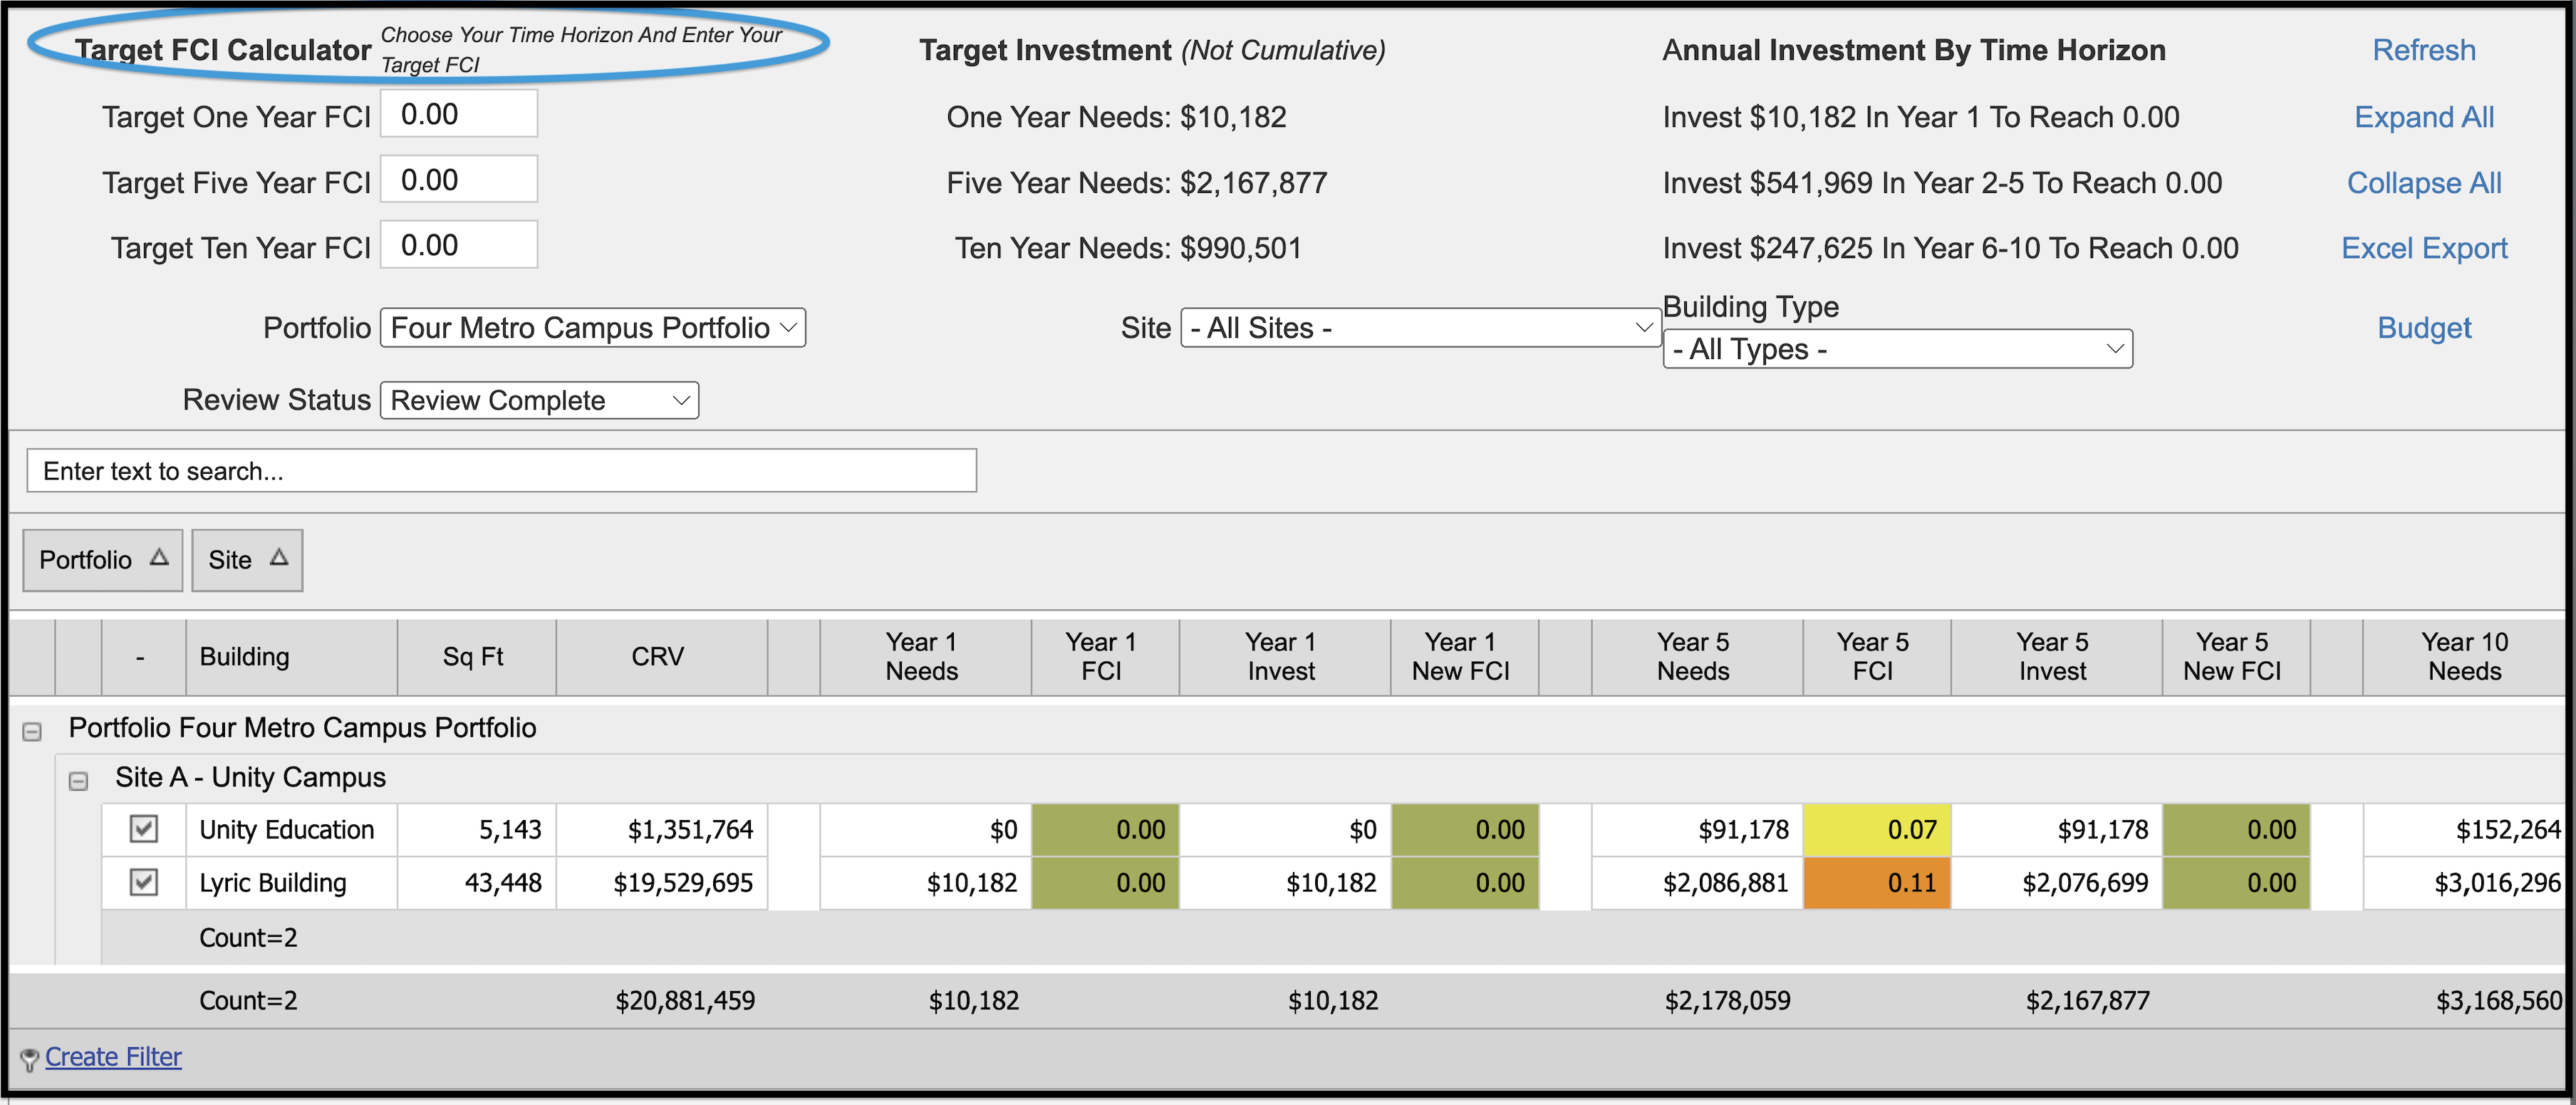Click the filter funnel icon beside Create Filter

click(x=30, y=1059)
